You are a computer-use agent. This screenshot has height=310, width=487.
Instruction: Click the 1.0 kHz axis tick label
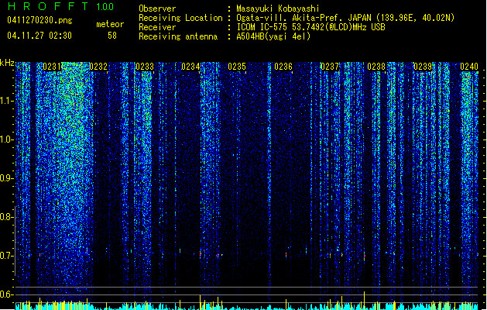[x=6, y=139]
